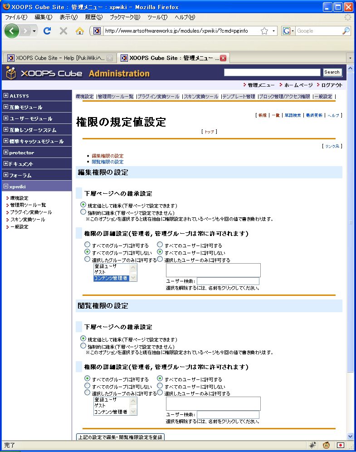Screen dimensions: 356x452
Task: Click the search magnifier icon
Action: tap(346, 31)
